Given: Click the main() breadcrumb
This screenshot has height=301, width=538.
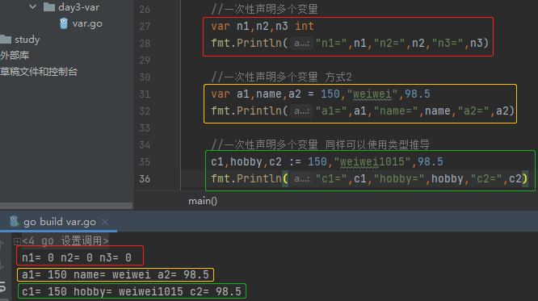Looking at the screenshot, I should (203, 201).
